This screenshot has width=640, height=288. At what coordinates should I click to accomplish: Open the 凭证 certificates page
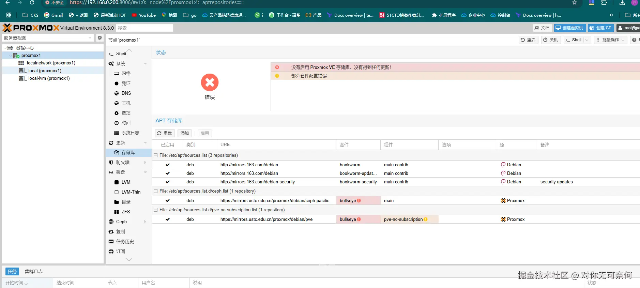tap(126, 84)
